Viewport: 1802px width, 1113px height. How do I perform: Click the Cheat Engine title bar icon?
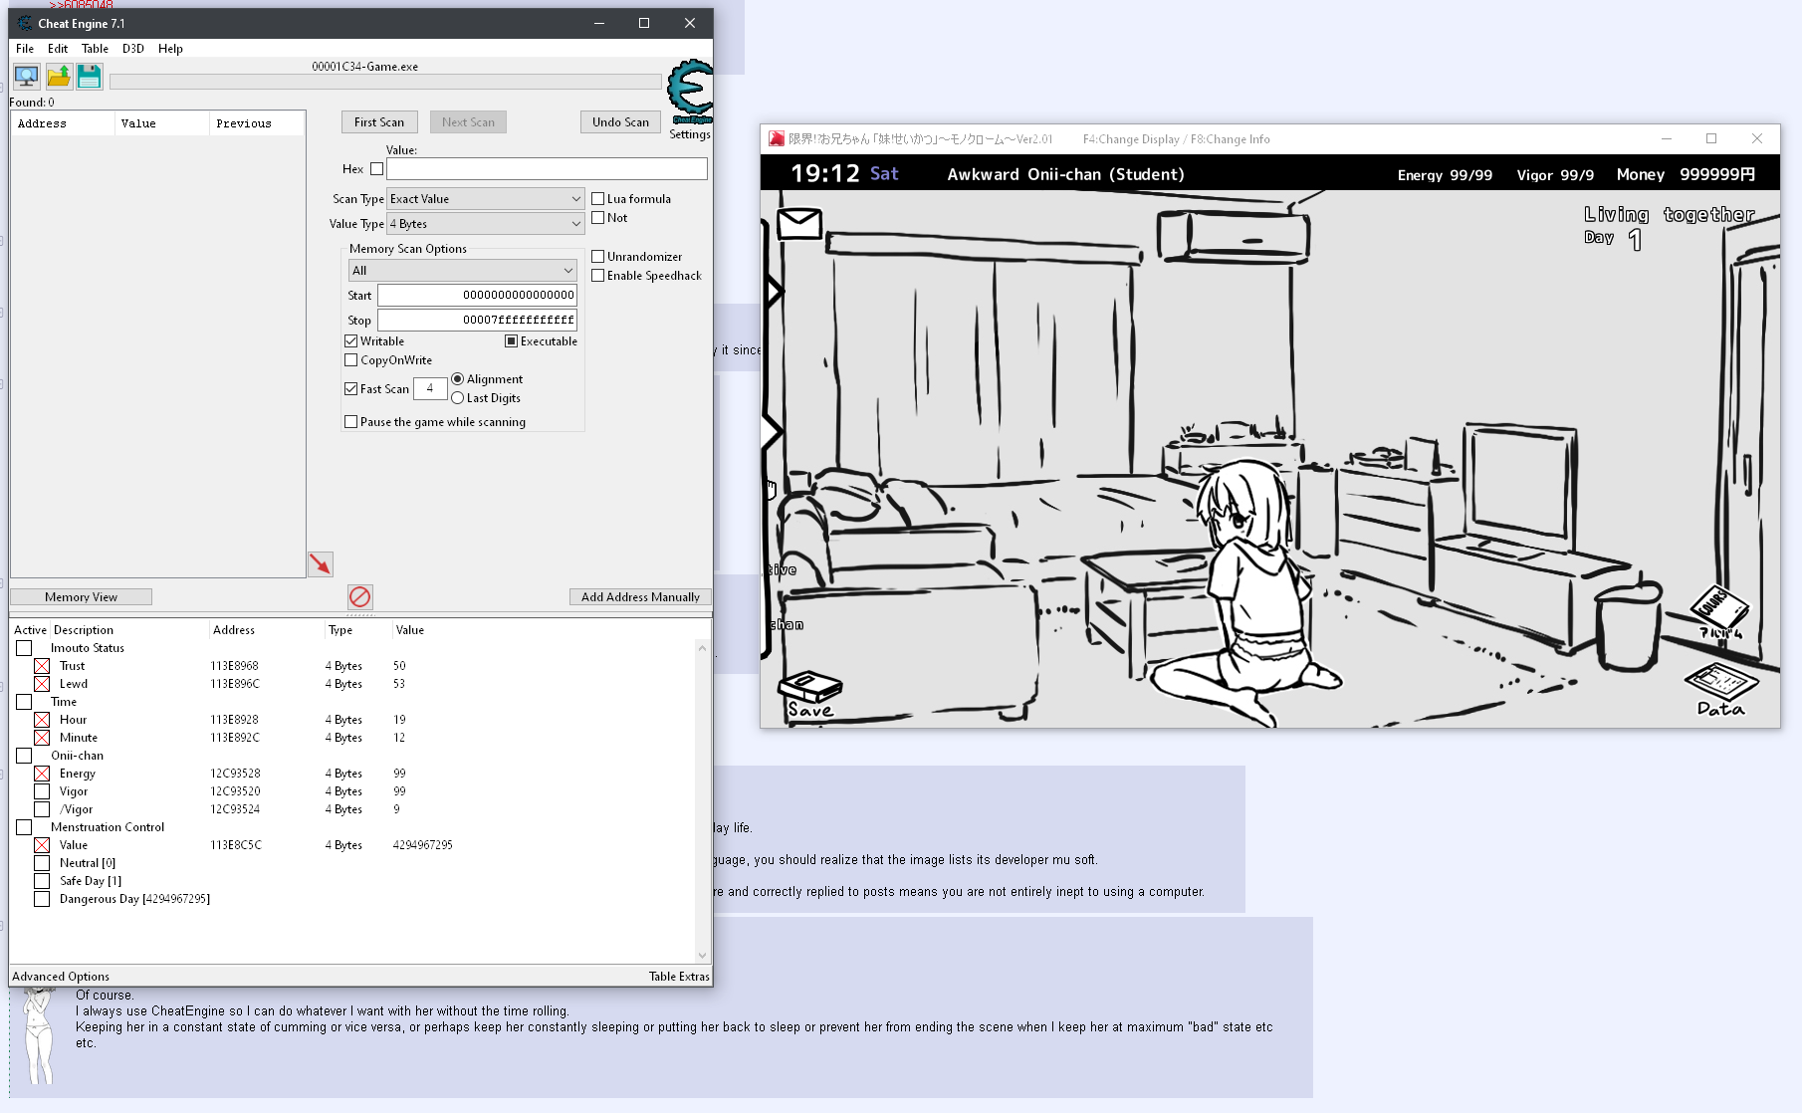pos(25,23)
